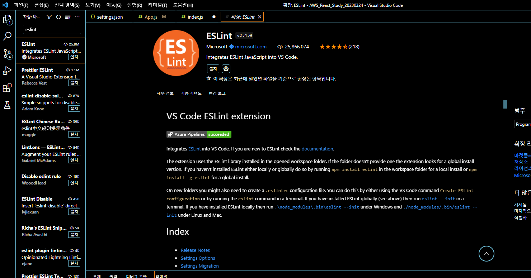This screenshot has height=278, width=531.
Task: Open the 도움말(H) menu
Action: click(183, 5)
